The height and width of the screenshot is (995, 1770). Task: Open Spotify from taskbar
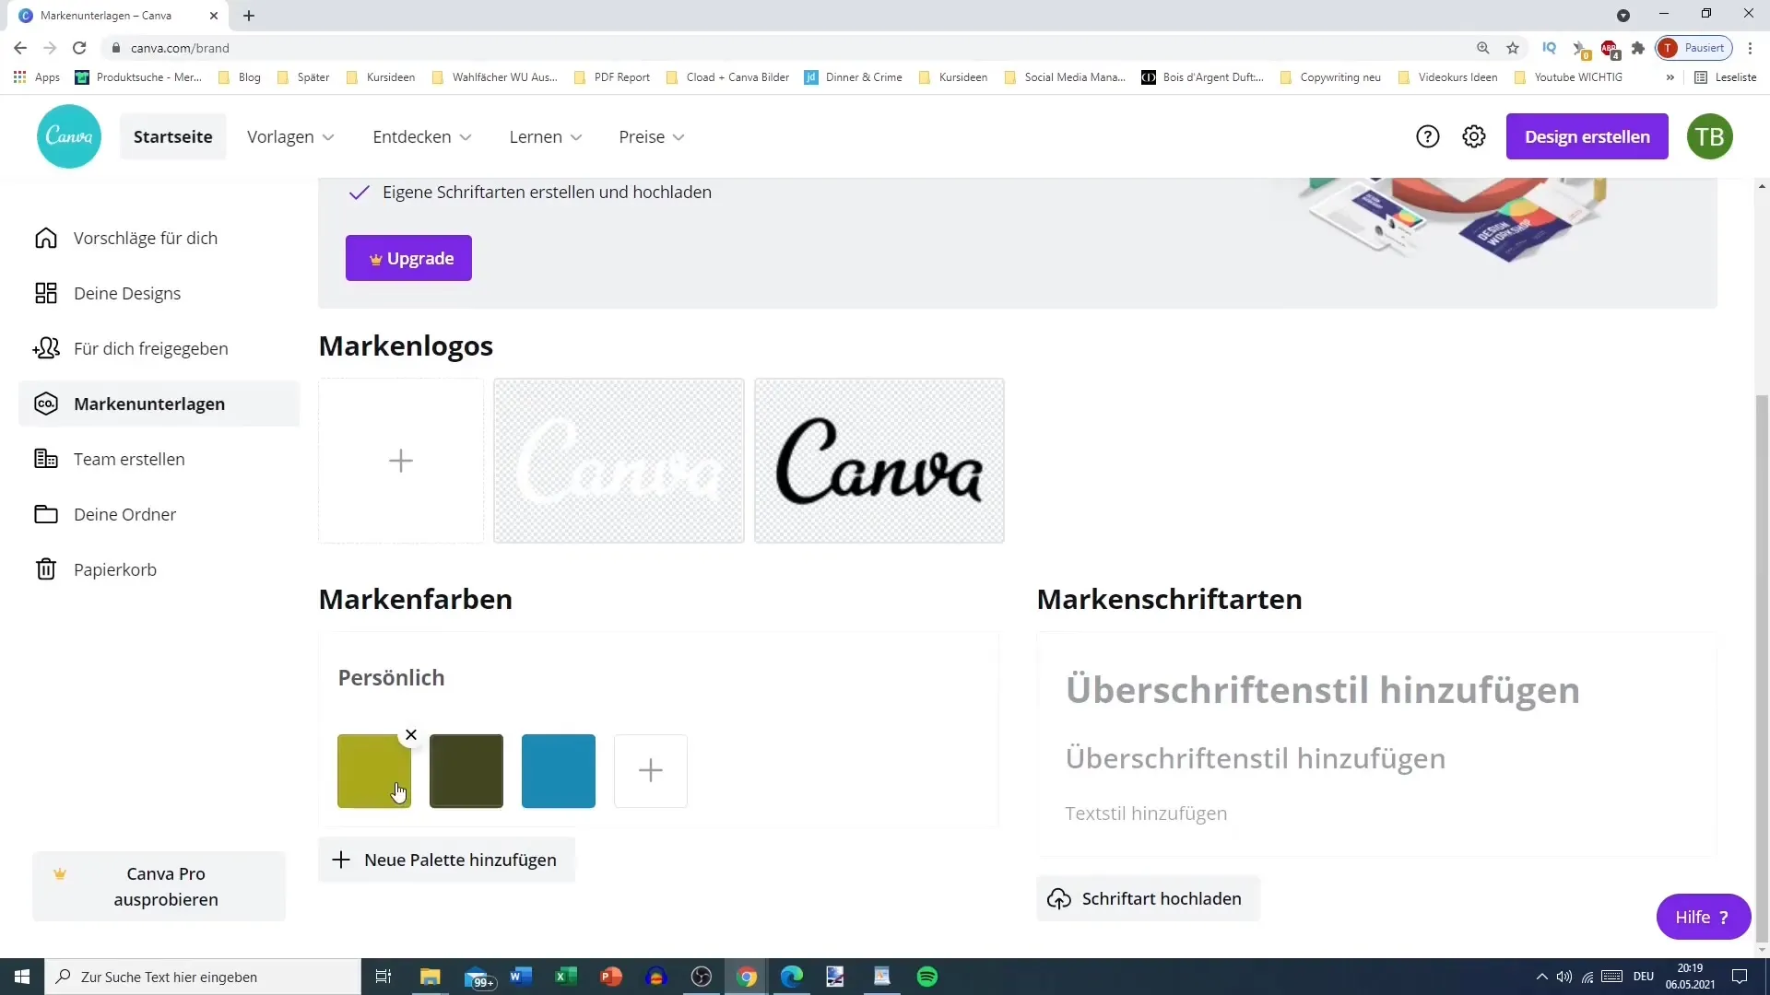(927, 977)
